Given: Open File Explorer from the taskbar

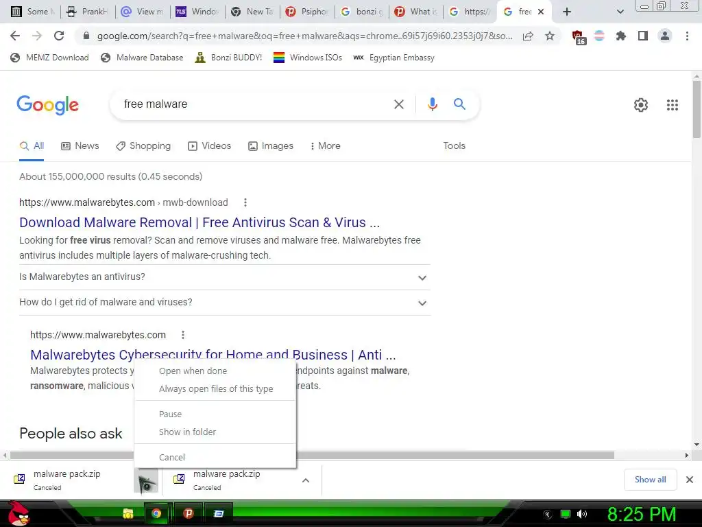Looking at the screenshot, I should [128, 513].
